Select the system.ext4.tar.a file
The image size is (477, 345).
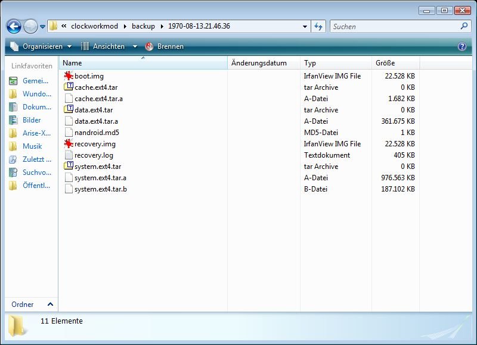[x=100, y=178]
